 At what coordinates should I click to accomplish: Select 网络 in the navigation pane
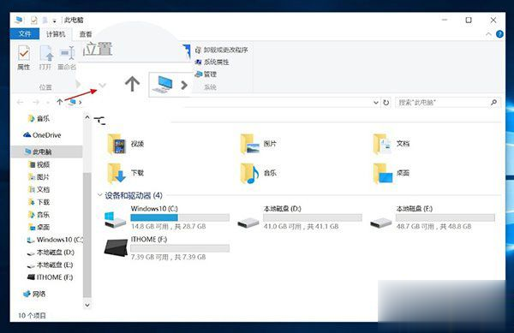(34, 294)
